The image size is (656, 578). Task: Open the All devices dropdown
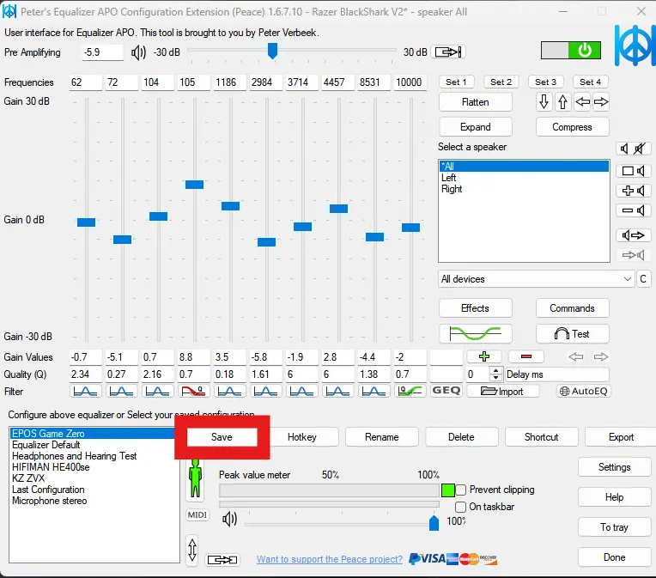pos(536,279)
